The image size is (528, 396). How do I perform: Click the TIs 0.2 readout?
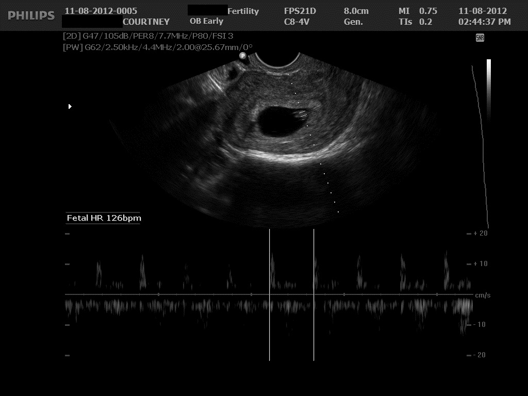415,22
